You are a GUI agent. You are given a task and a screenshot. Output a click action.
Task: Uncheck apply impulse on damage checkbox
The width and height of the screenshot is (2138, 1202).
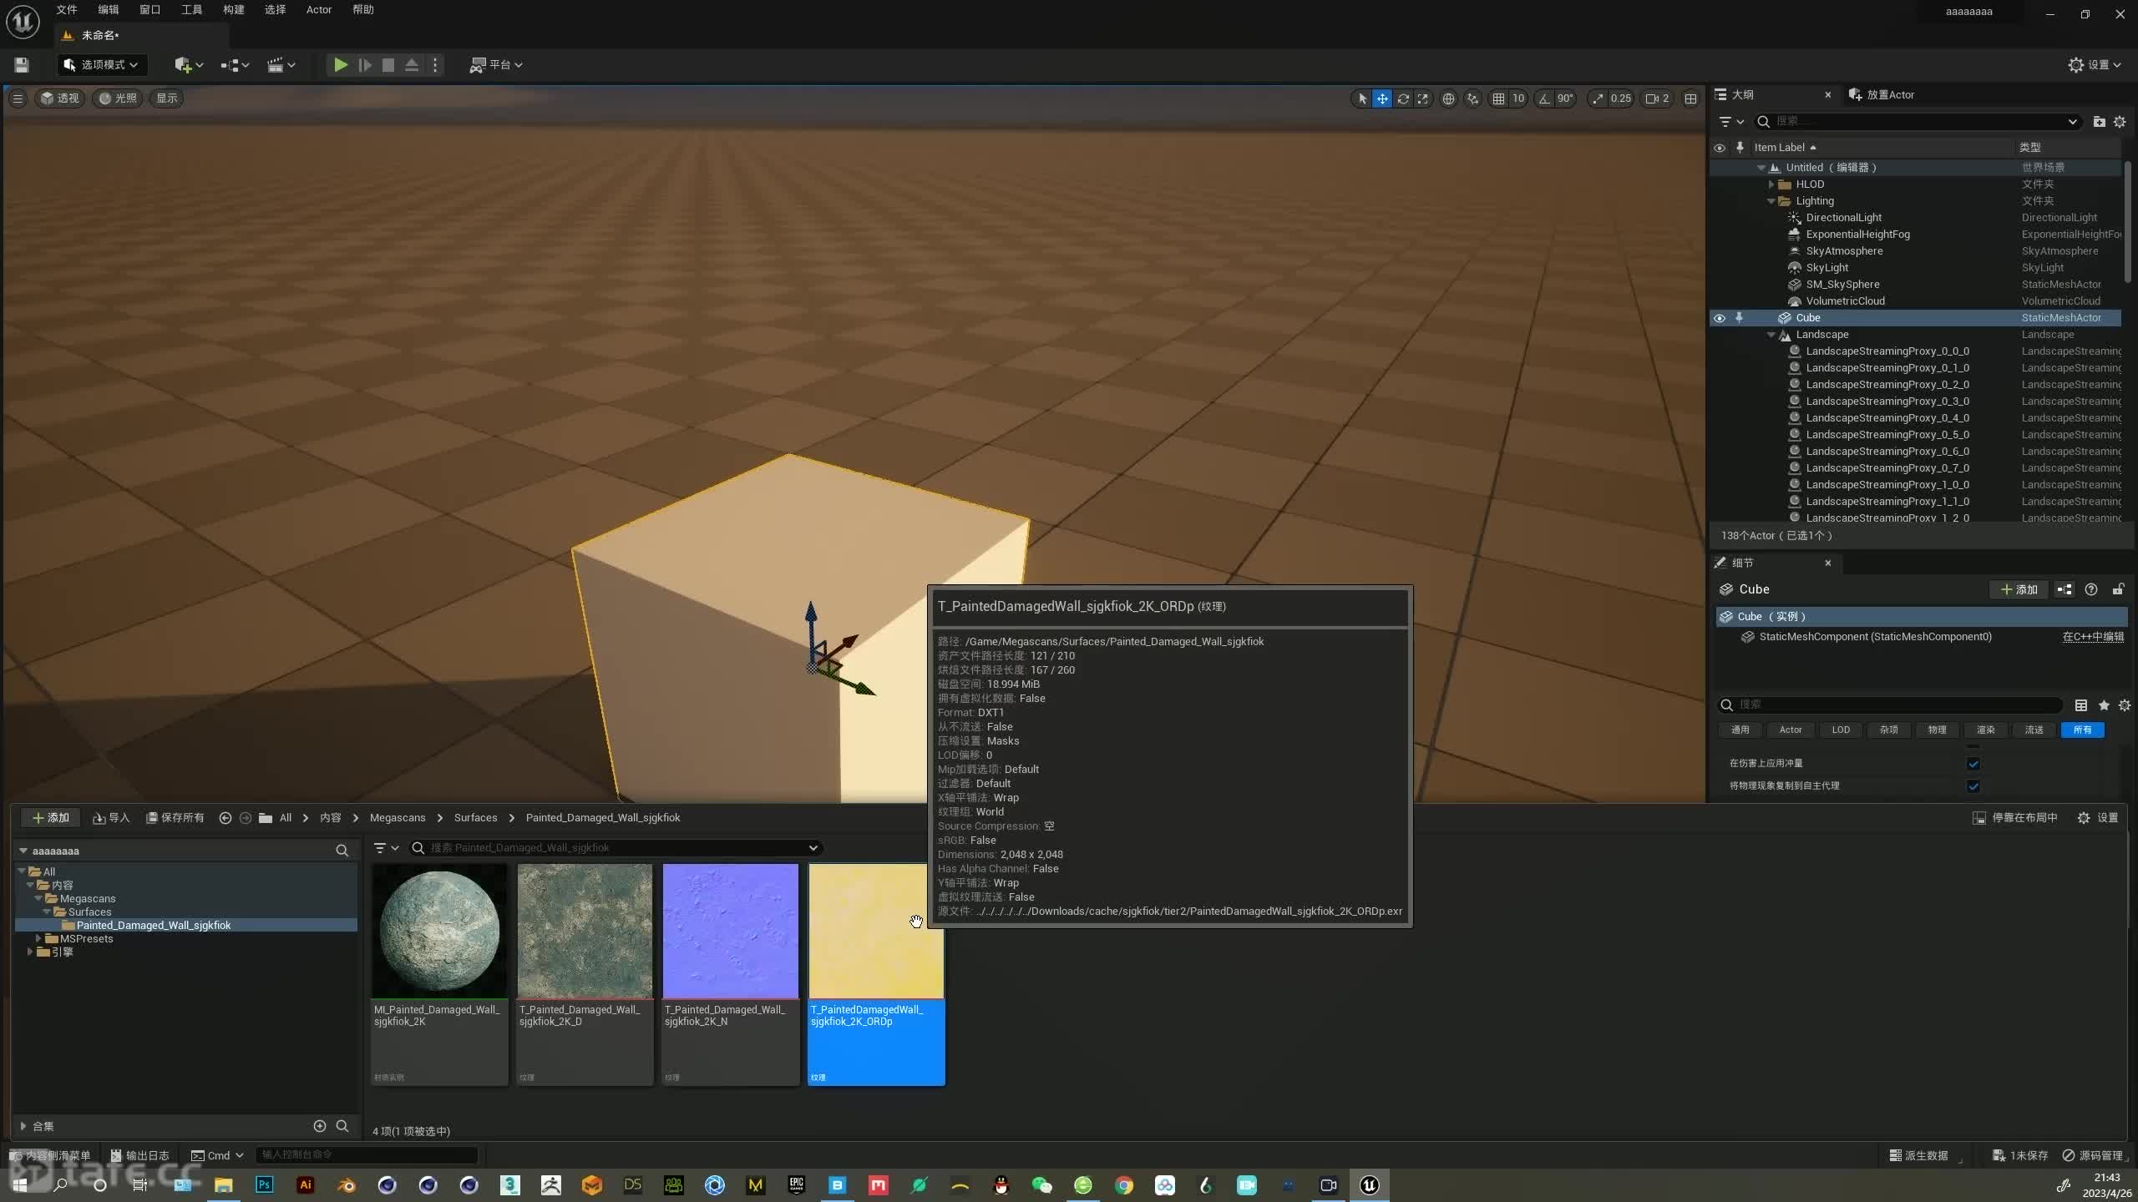coord(1973,764)
